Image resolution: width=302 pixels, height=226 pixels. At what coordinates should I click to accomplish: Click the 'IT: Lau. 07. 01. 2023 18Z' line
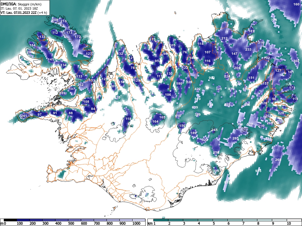tap(20, 8)
